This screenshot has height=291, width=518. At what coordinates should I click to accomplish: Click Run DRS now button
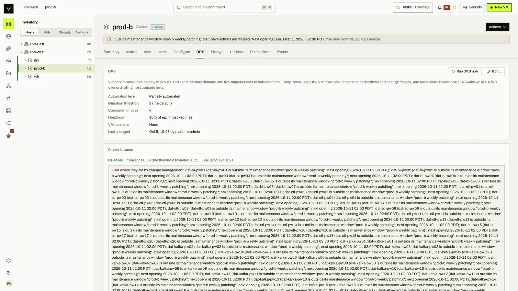tap(465, 71)
